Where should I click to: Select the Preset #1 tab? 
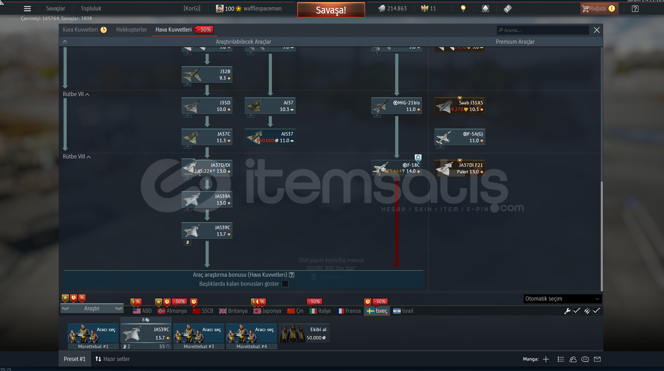click(x=75, y=359)
